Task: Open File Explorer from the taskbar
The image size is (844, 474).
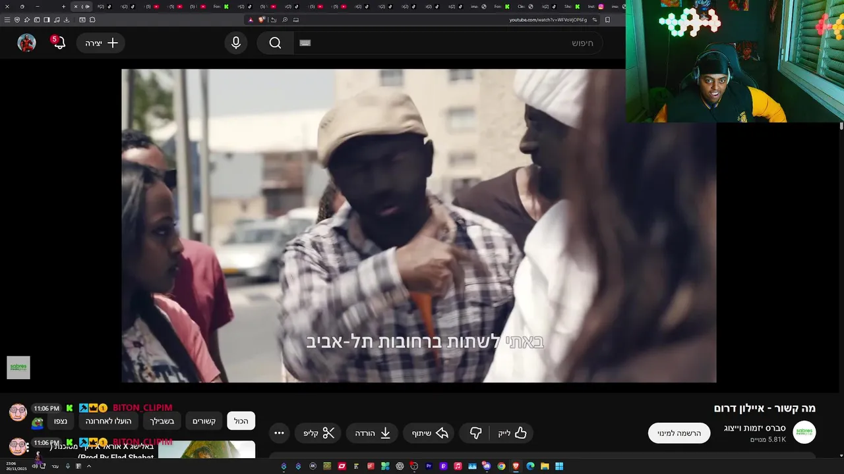Action: 545,466
